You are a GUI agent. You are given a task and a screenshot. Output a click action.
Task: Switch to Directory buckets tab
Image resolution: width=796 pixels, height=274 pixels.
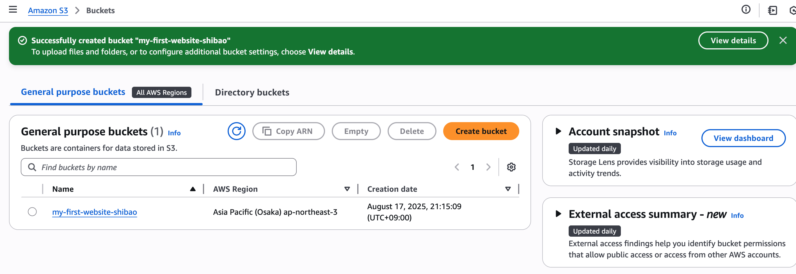point(252,92)
